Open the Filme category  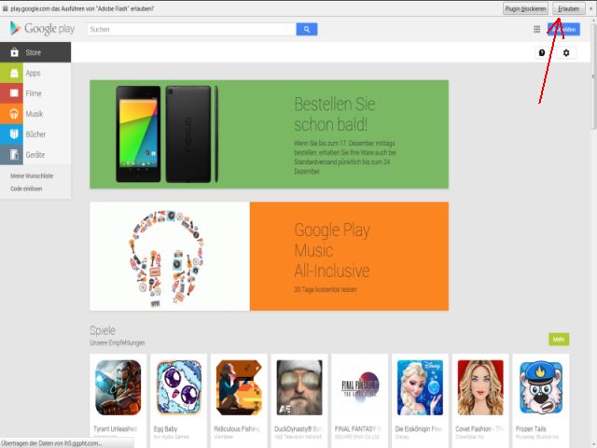(35, 93)
